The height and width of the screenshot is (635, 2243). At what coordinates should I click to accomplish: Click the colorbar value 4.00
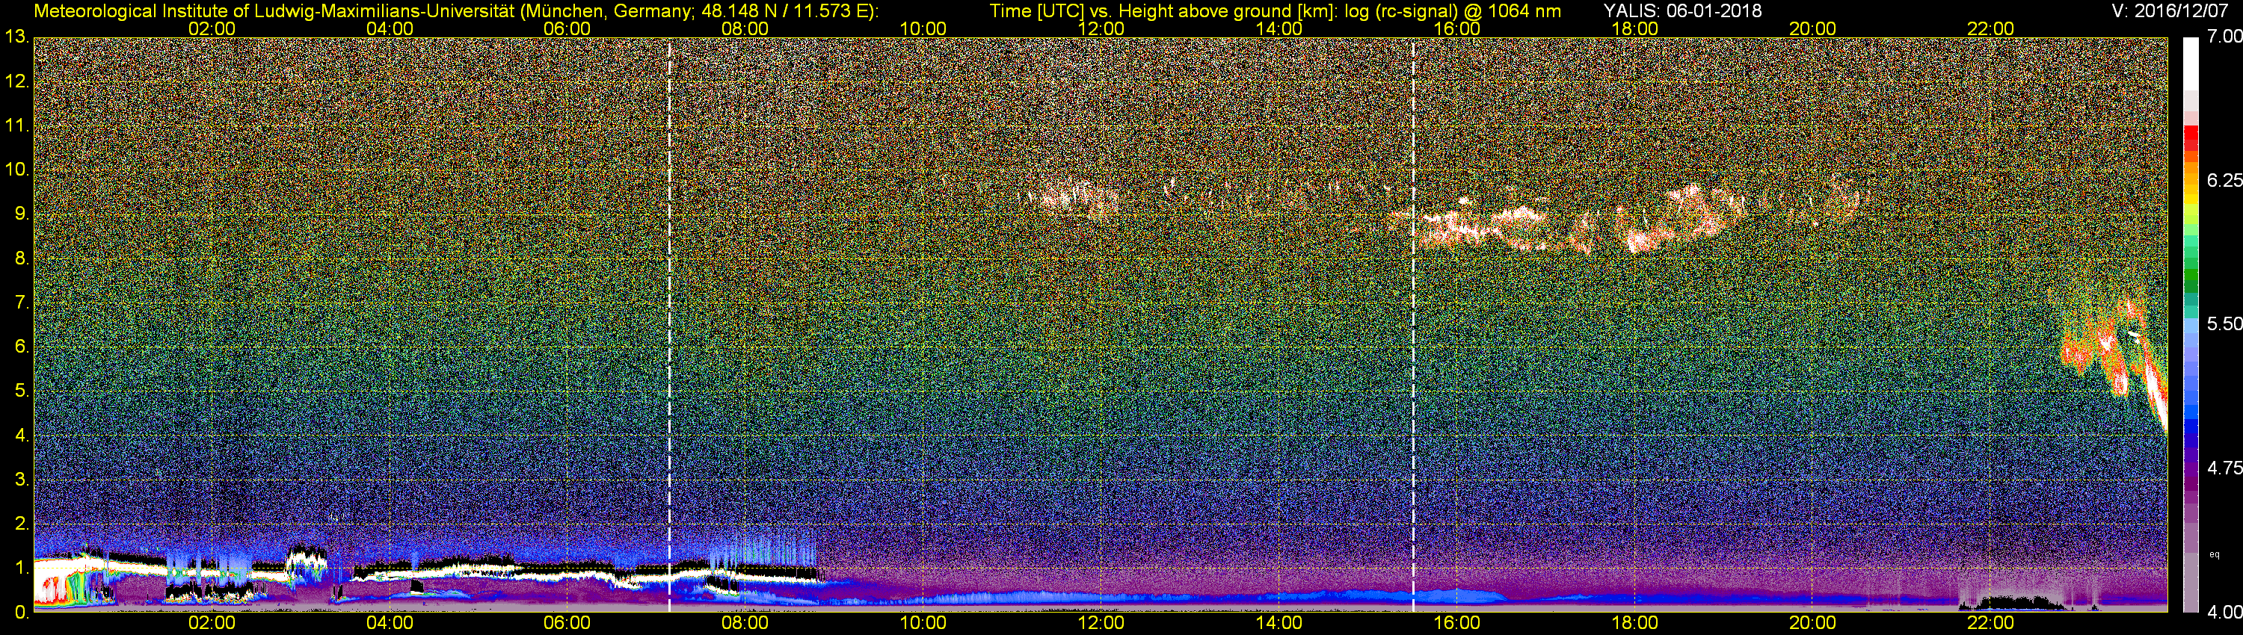point(2224,613)
